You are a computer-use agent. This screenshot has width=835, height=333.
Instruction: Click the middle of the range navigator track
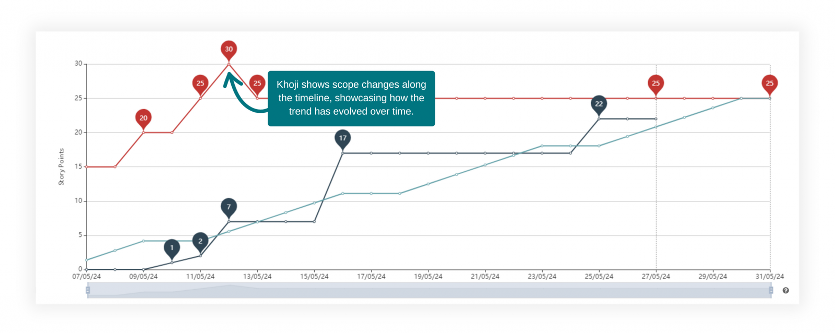coord(429,290)
